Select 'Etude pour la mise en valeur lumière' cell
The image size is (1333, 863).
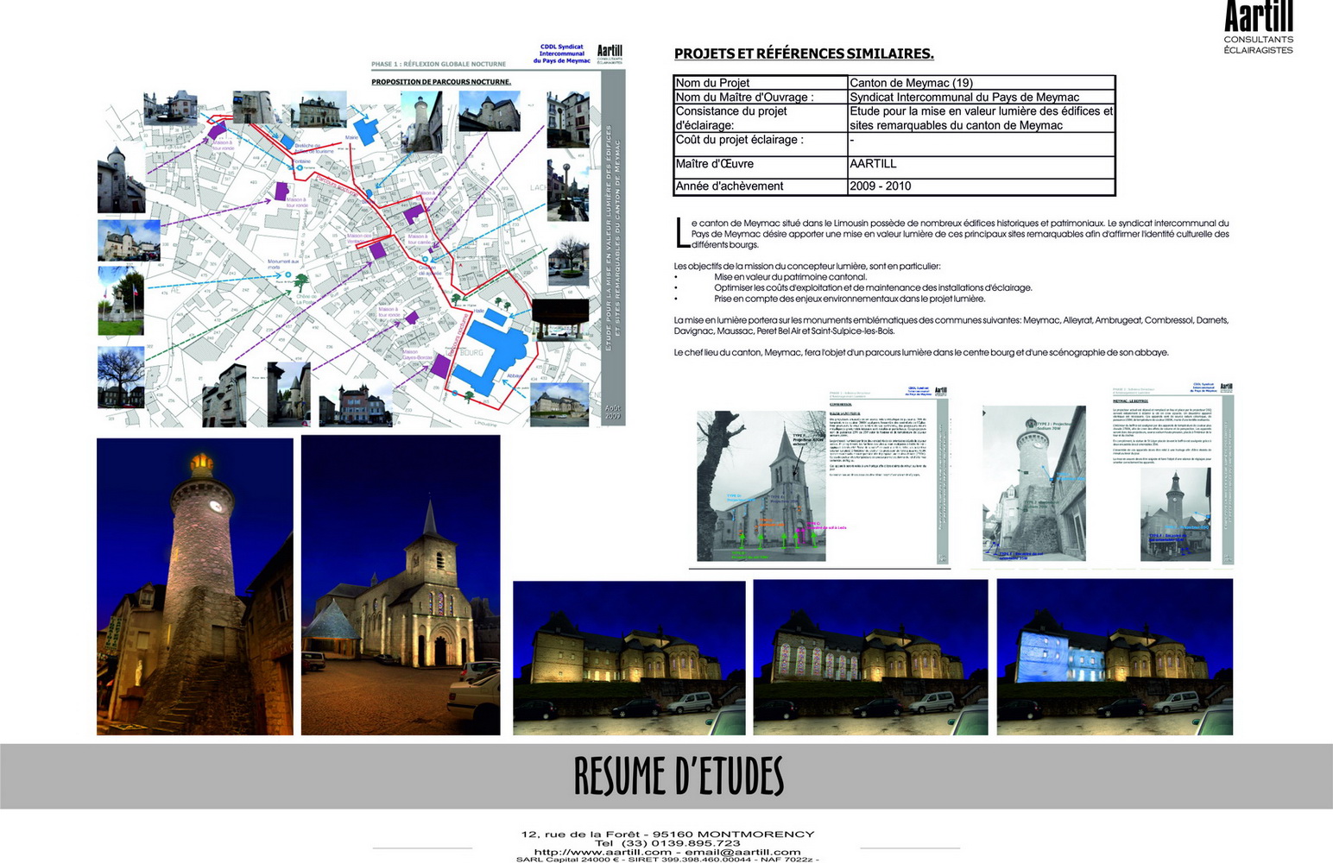pyautogui.click(x=981, y=118)
